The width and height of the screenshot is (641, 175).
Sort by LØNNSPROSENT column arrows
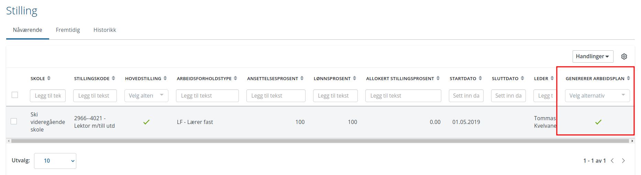(354, 78)
